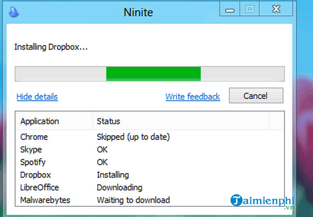Click the 'Waiting to download' status
Image resolution: width=313 pixels, height=217 pixels.
[133, 200]
